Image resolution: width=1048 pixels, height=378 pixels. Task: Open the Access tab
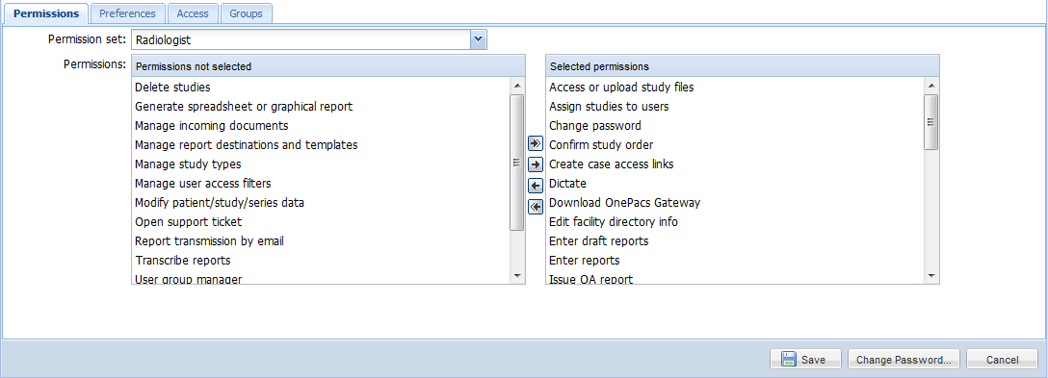tap(193, 13)
